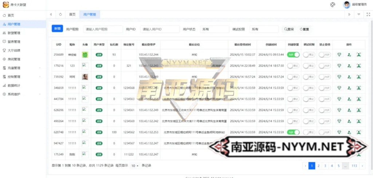Switch to the 首页 tab
Screen dimensions: 373x178
(x=72, y=15)
